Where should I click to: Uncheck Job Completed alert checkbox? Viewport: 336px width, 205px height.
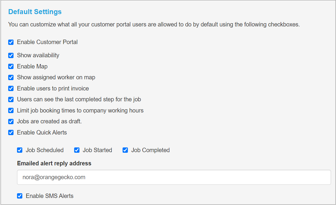coord(125,150)
